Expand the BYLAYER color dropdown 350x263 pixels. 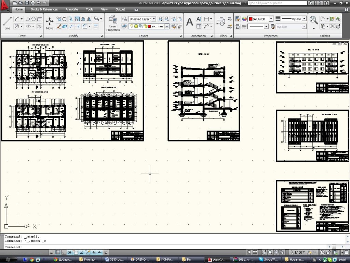[x=271, y=19]
